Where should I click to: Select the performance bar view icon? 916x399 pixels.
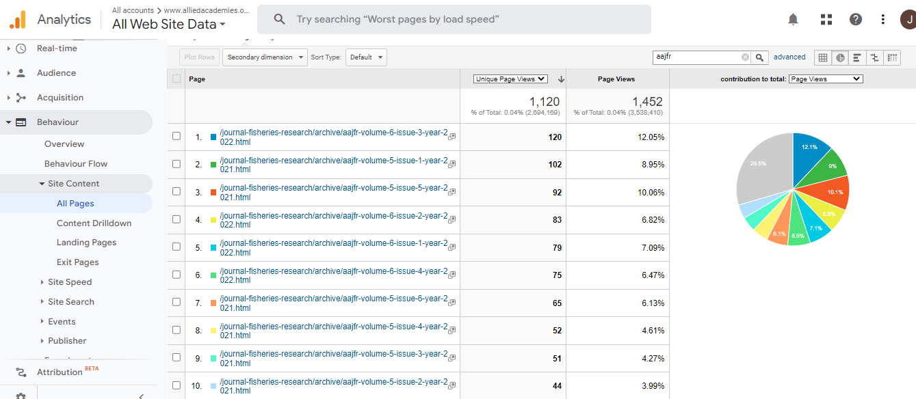pyautogui.click(x=857, y=57)
